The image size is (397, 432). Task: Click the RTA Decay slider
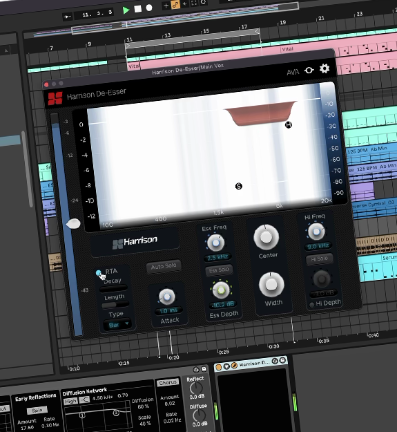point(113,289)
